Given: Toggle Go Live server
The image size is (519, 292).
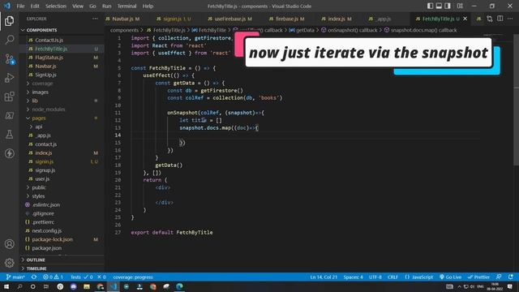Looking at the screenshot, I should coord(450,277).
